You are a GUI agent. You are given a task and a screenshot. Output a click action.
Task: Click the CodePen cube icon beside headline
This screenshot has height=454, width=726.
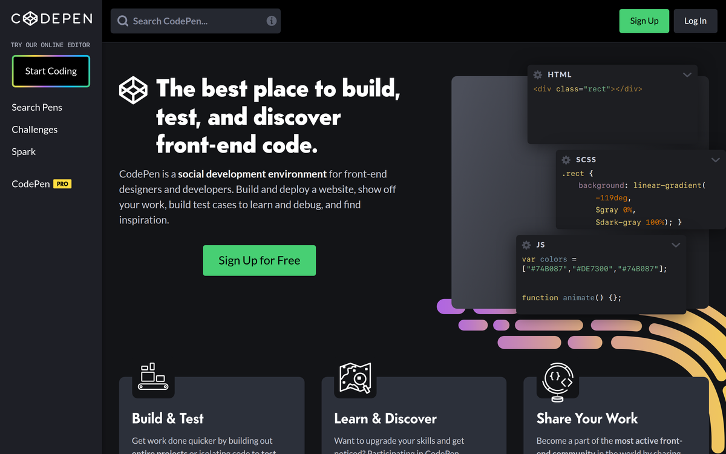(x=133, y=90)
